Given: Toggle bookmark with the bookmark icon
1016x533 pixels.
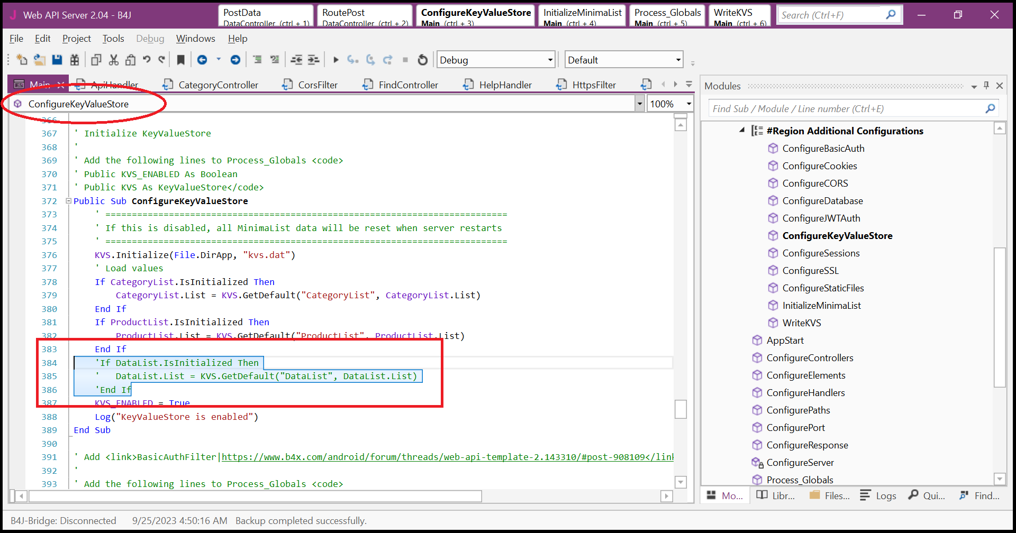Looking at the screenshot, I should (180, 60).
